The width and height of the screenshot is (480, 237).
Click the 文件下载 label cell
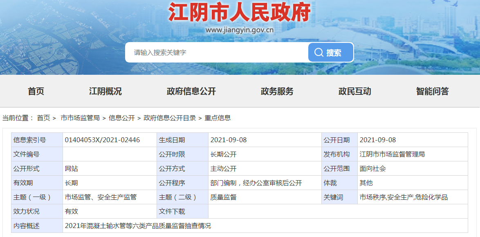(x=182, y=211)
